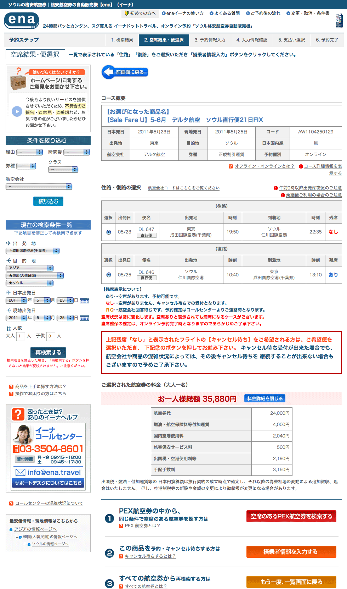This screenshot has width=347, height=589.
Task: Open the 航空会社 filter dropdown
Action: (x=39, y=187)
